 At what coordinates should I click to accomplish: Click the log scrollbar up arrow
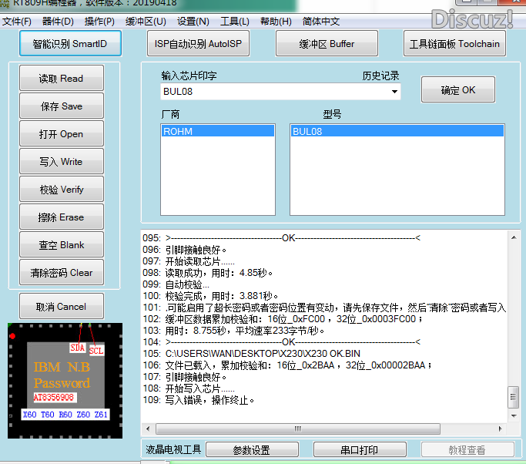tap(514, 237)
